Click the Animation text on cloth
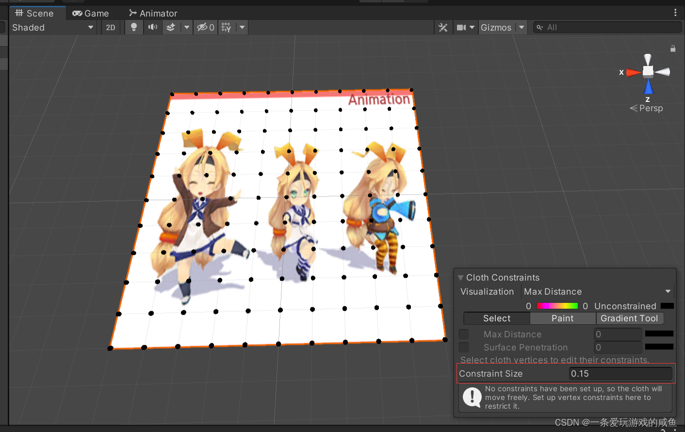 (x=379, y=99)
